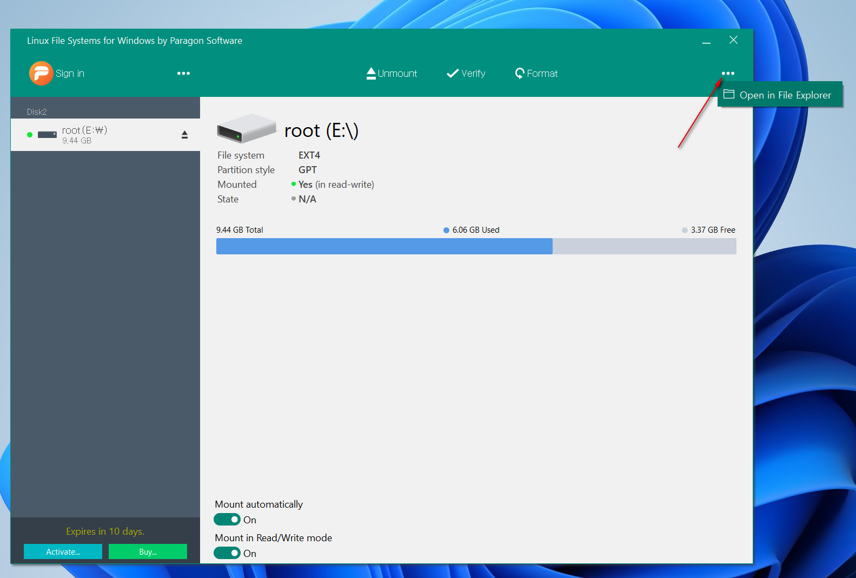Click the Paragon orange logo icon
Viewport: 856px width, 578px height.
click(41, 73)
